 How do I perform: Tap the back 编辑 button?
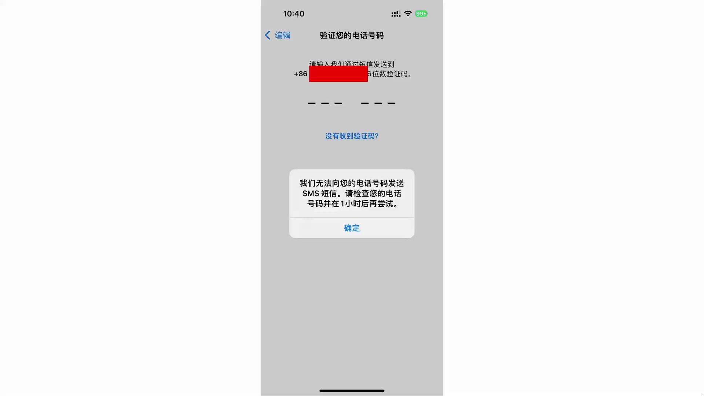[x=277, y=35]
